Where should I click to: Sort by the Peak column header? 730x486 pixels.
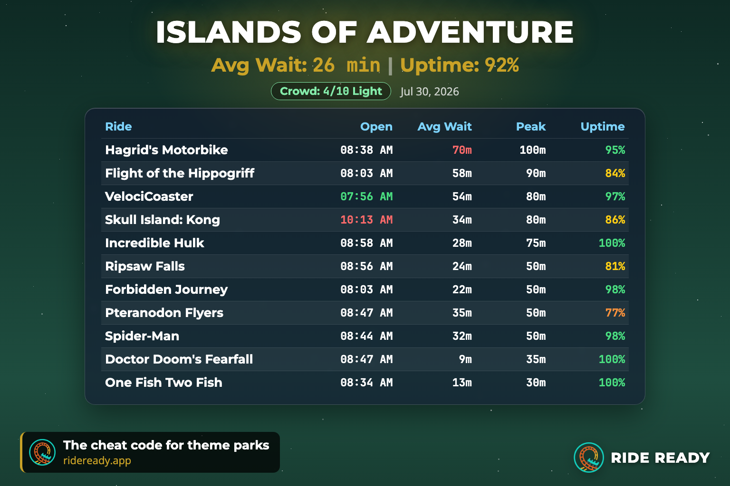(x=531, y=127)
